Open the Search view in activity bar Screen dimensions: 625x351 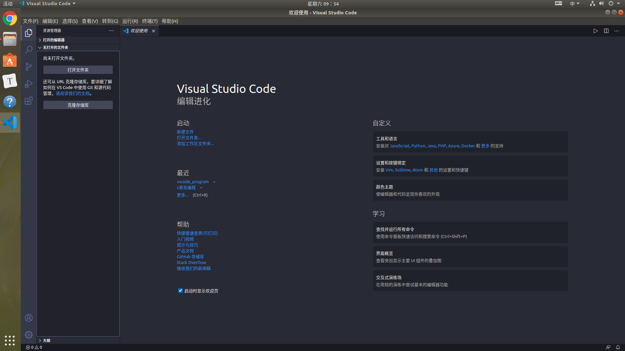click(x=29, y=50)
